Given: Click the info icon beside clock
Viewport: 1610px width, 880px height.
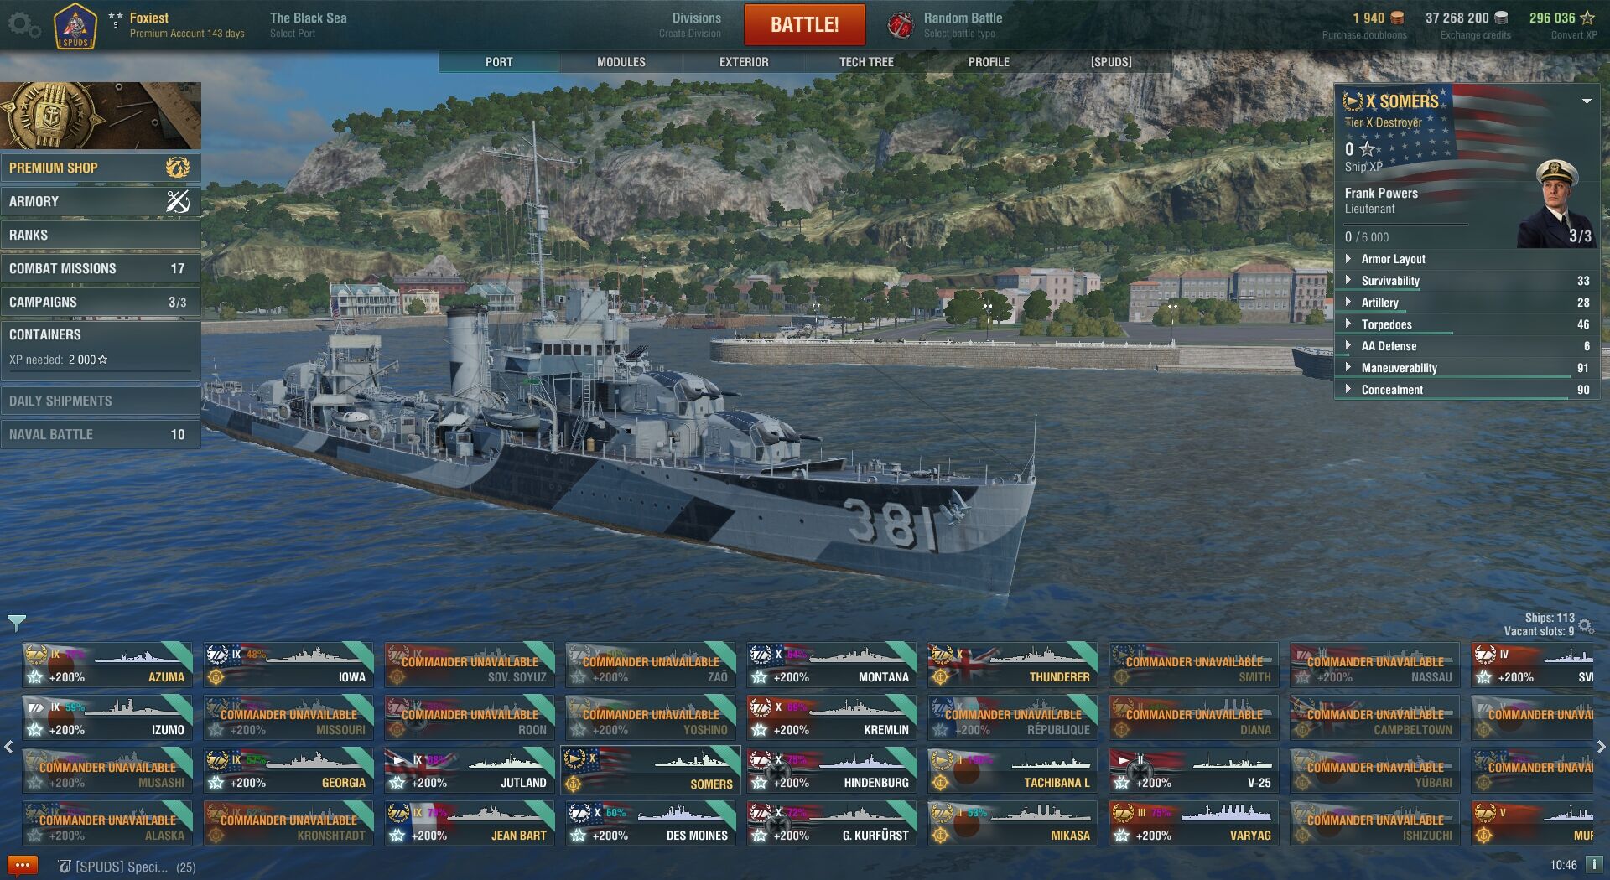Looking at the screenshot, I should tap(1594, 864).
